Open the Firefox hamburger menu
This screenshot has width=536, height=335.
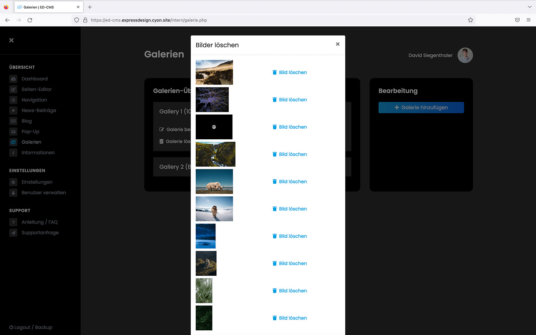point(528,20)
